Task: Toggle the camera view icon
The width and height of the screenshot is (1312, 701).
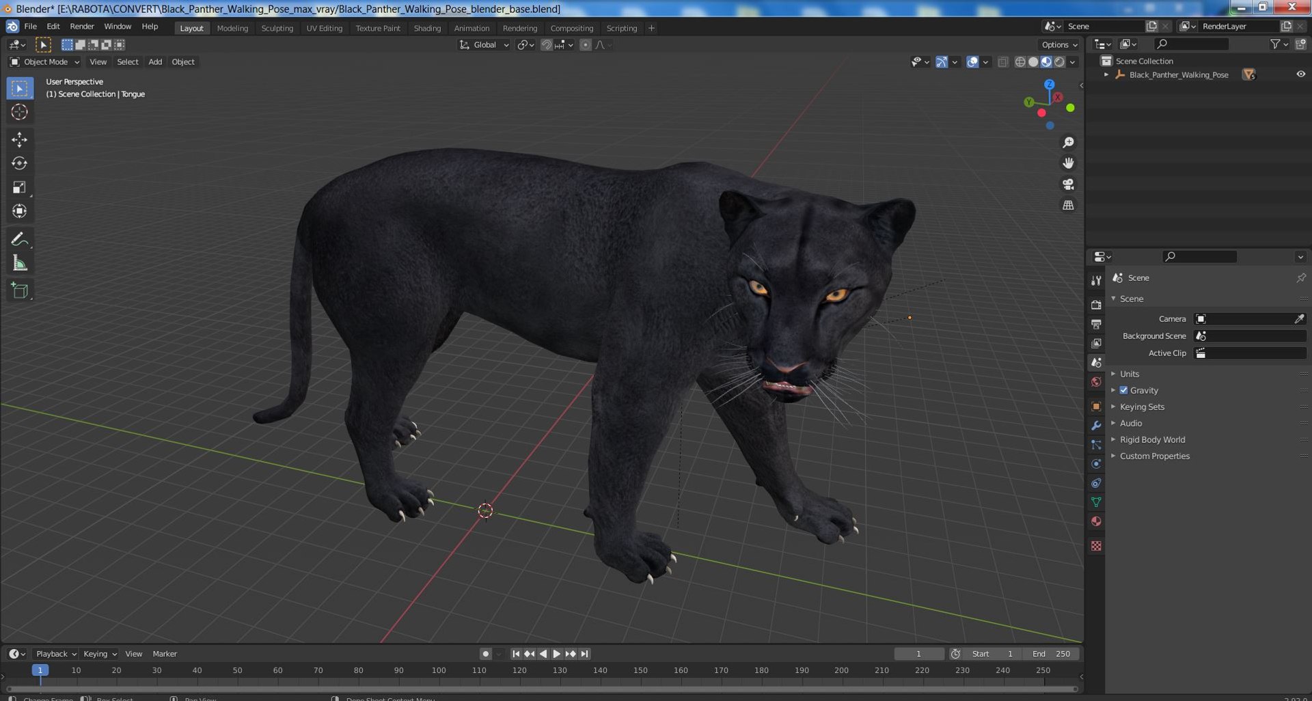Action: [1068, 184]
